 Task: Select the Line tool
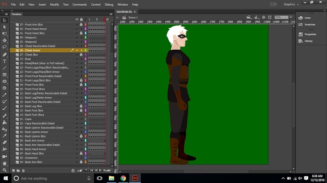coord(4,68)
